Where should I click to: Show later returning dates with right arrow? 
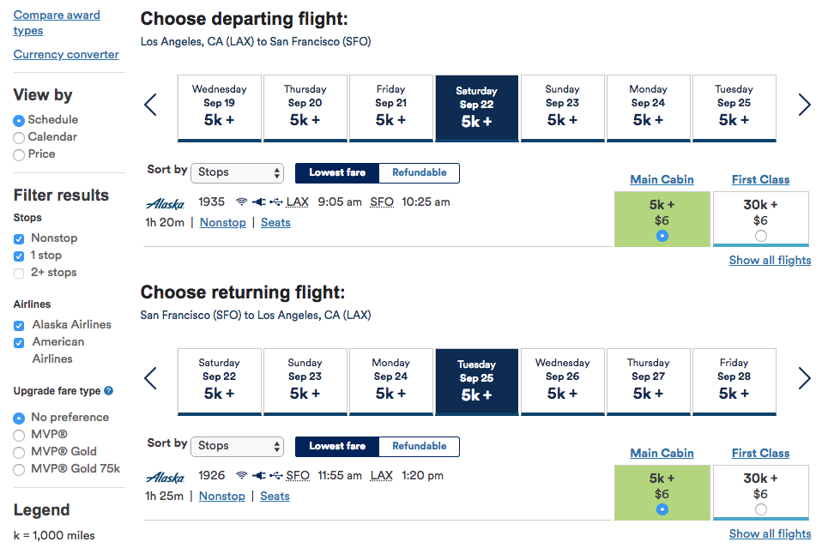pos(804,378)
